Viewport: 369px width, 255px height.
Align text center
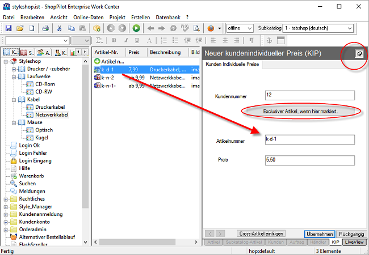point(225,40)
